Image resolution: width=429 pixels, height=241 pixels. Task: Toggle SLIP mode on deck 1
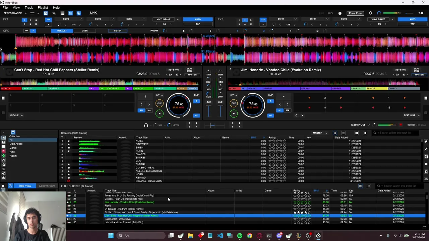point(196,95)
